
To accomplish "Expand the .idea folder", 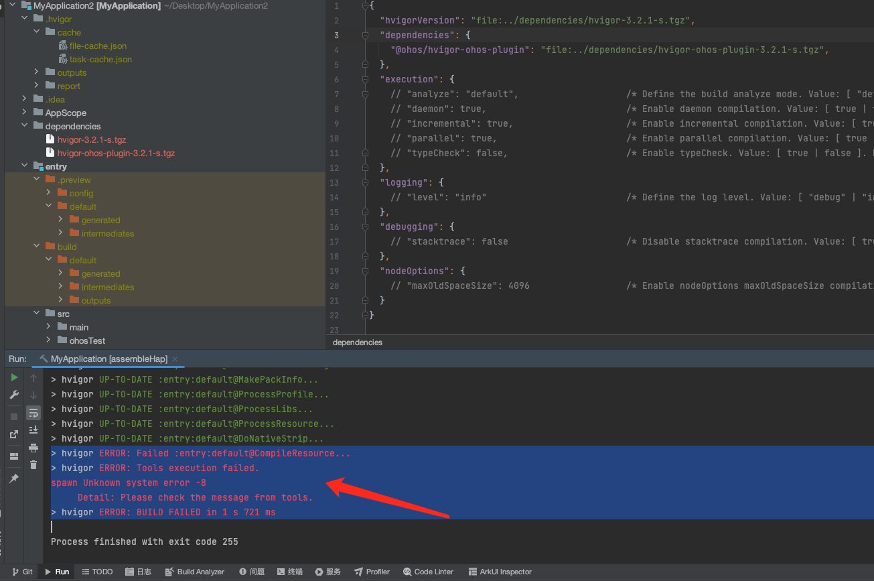I will 25,99.
